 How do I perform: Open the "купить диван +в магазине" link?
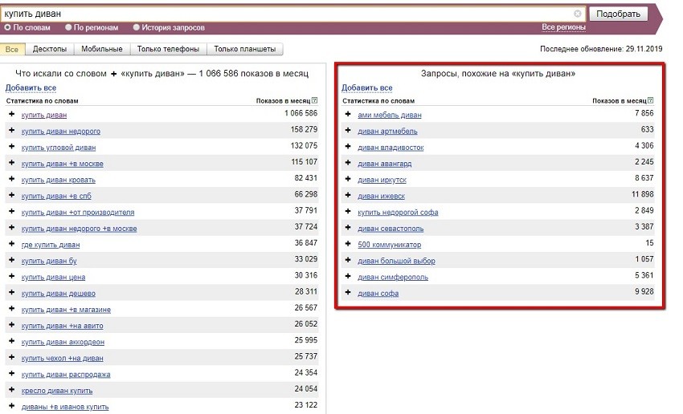point(66,310)
